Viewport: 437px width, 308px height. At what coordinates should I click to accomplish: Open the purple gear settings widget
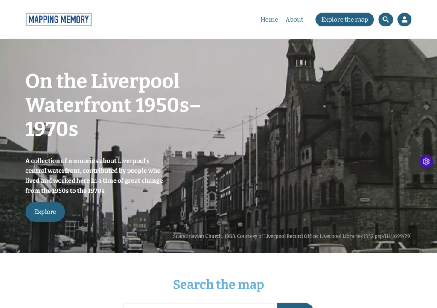click(426, 161)
